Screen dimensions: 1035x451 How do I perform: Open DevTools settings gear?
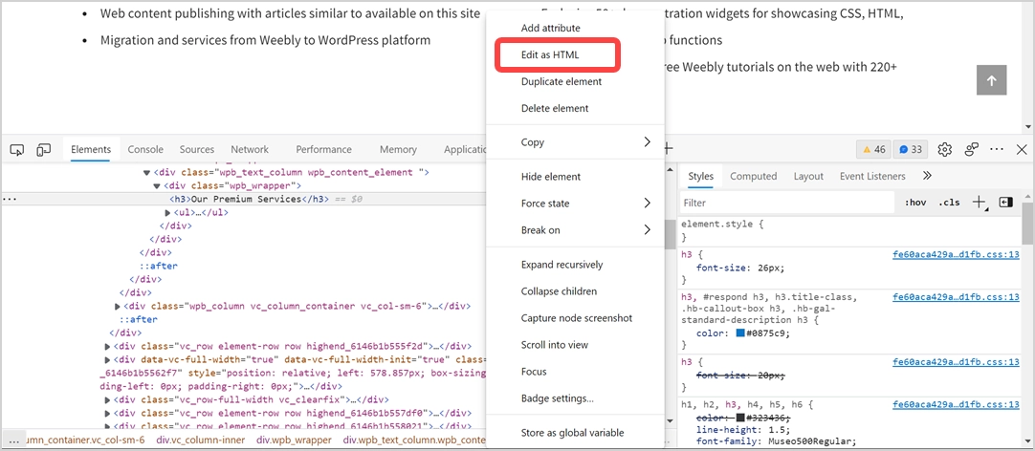point(945,150)
